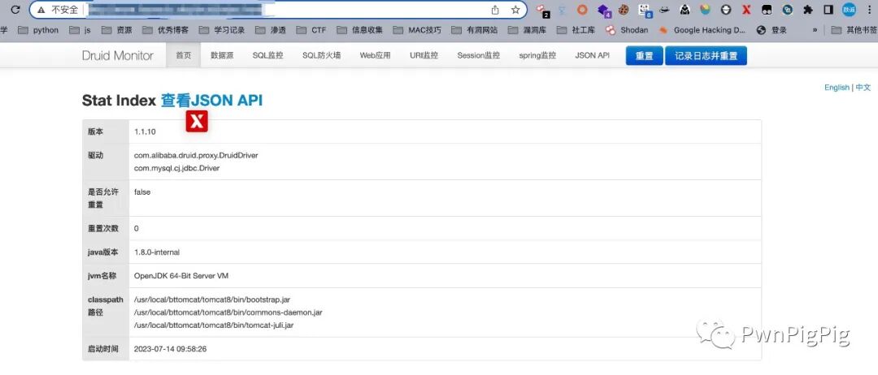Click the red X overlay icon on page
Screen dimensions: 878x375
point(197,121)
